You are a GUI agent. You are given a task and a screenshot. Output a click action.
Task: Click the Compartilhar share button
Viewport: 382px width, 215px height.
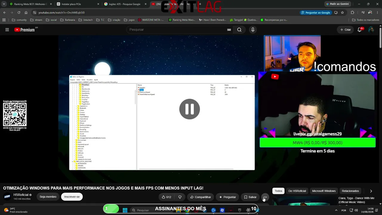coord(201,197)
